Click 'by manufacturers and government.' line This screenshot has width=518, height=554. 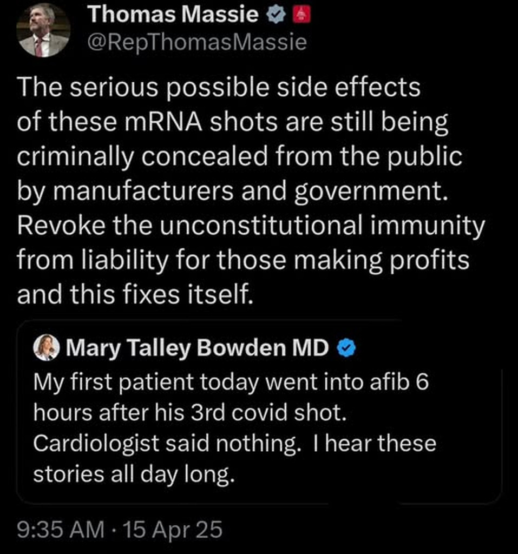pos(233,192)
